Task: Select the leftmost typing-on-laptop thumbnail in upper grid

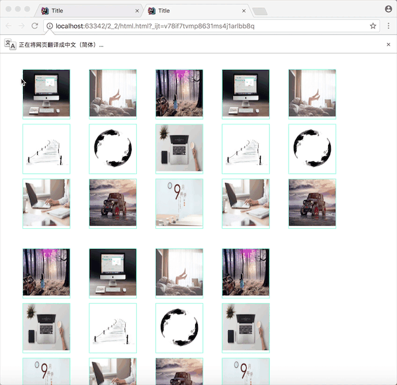Action: point(46,202)
